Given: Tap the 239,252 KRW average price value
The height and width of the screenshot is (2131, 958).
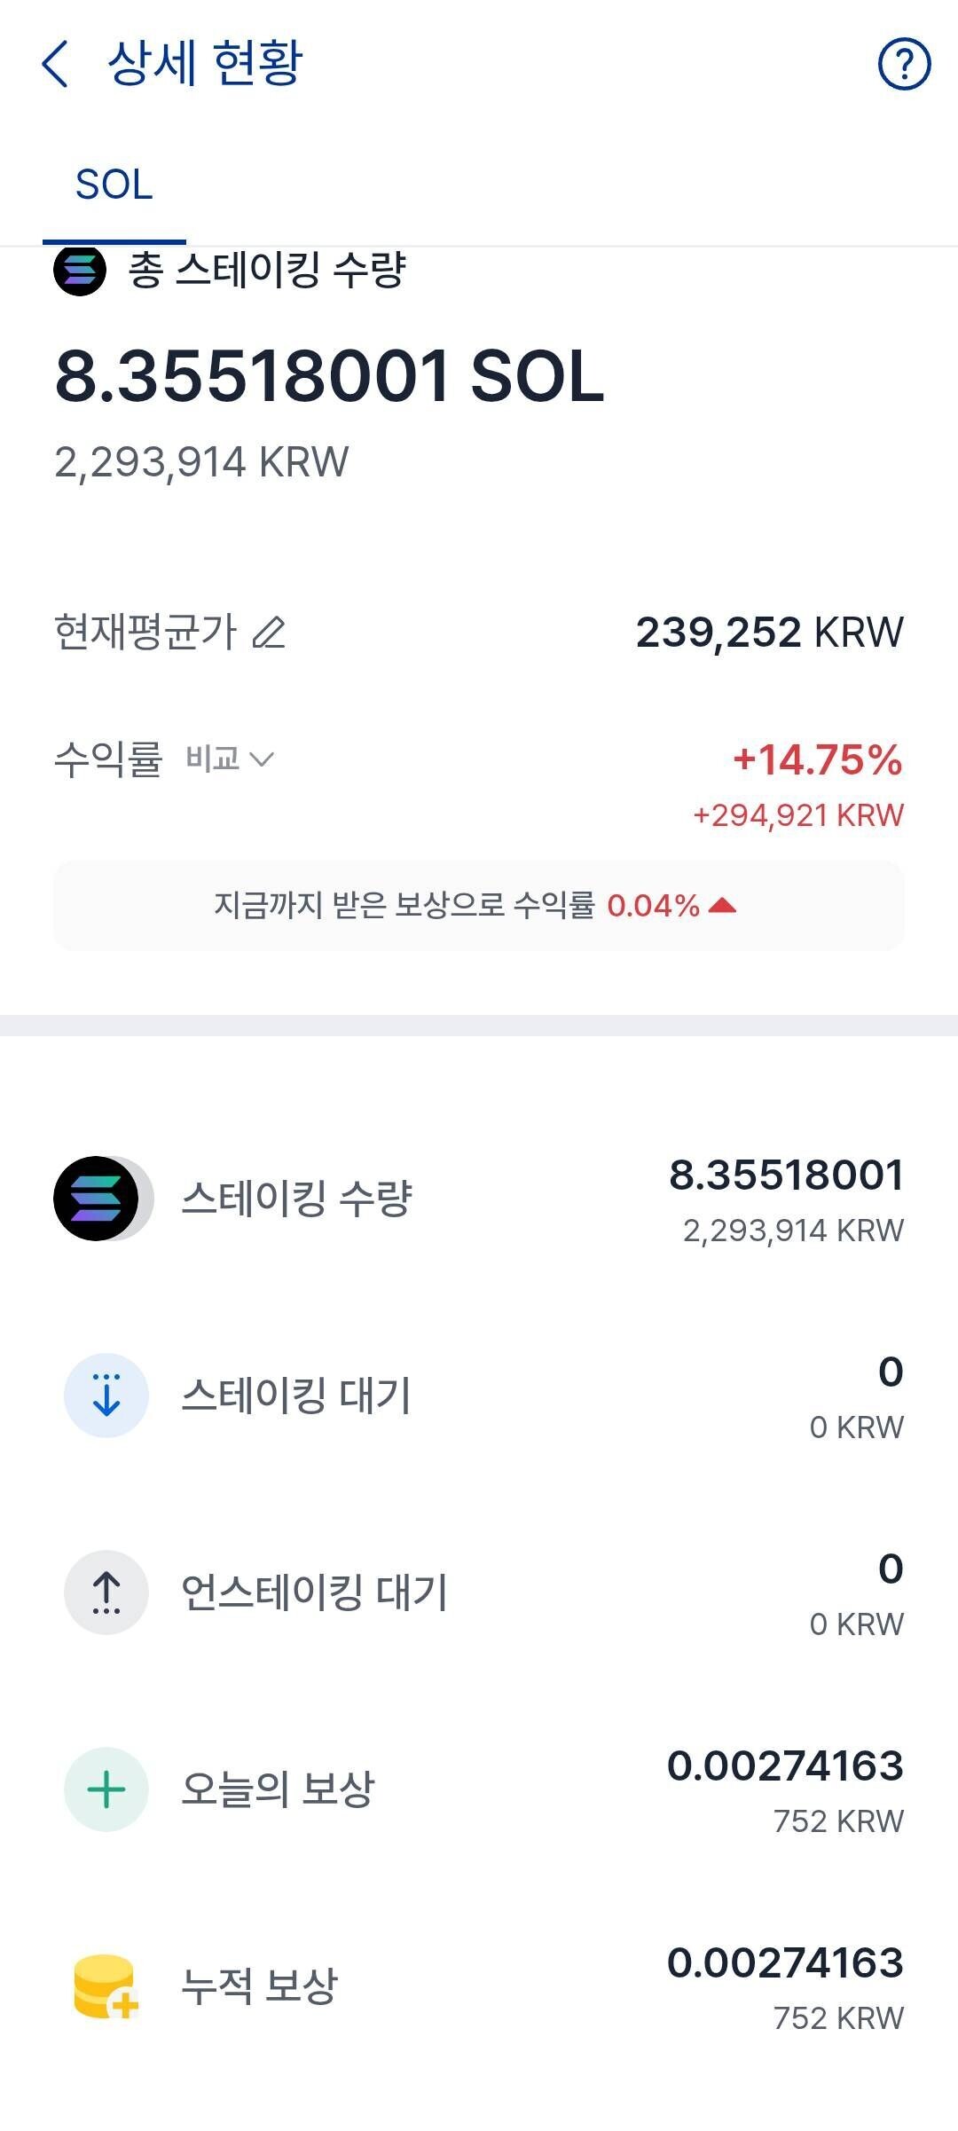Looking at the screenshot, I should click(x=769, y=633).
